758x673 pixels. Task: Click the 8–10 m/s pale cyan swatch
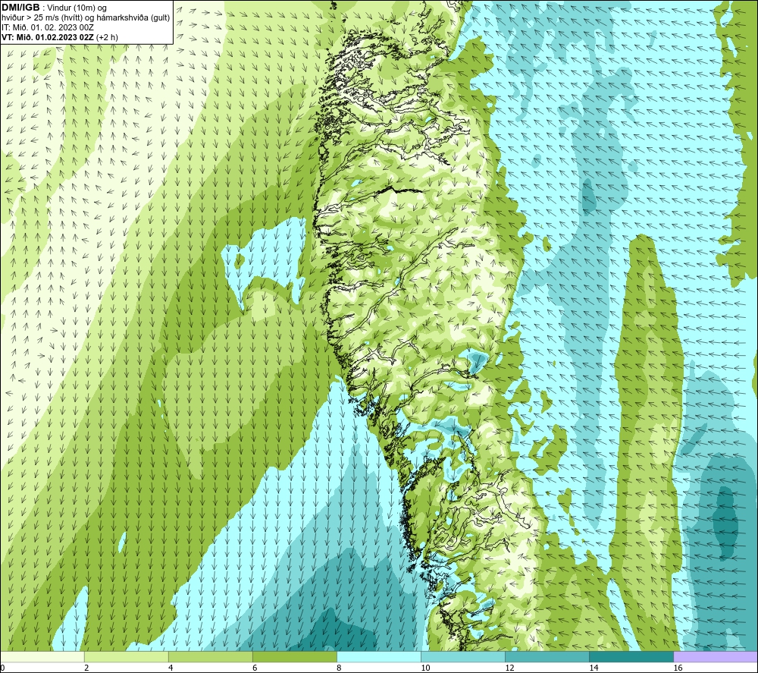coord(379,657)
